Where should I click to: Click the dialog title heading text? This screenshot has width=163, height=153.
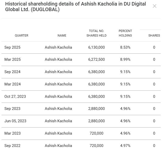click(75, 7)
